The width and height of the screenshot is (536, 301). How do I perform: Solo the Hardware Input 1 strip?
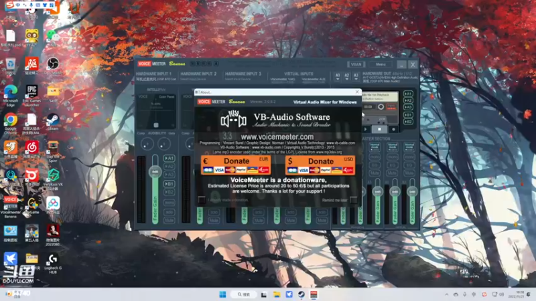pos(170,212)
